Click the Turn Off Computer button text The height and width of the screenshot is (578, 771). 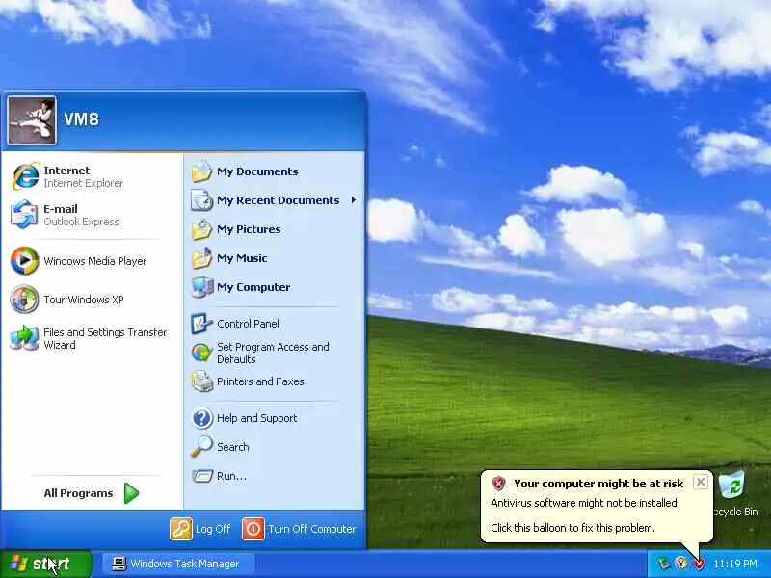coord(311,529)
